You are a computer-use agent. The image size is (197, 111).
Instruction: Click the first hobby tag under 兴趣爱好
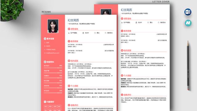pyautogui.click(x=46, y=106)
